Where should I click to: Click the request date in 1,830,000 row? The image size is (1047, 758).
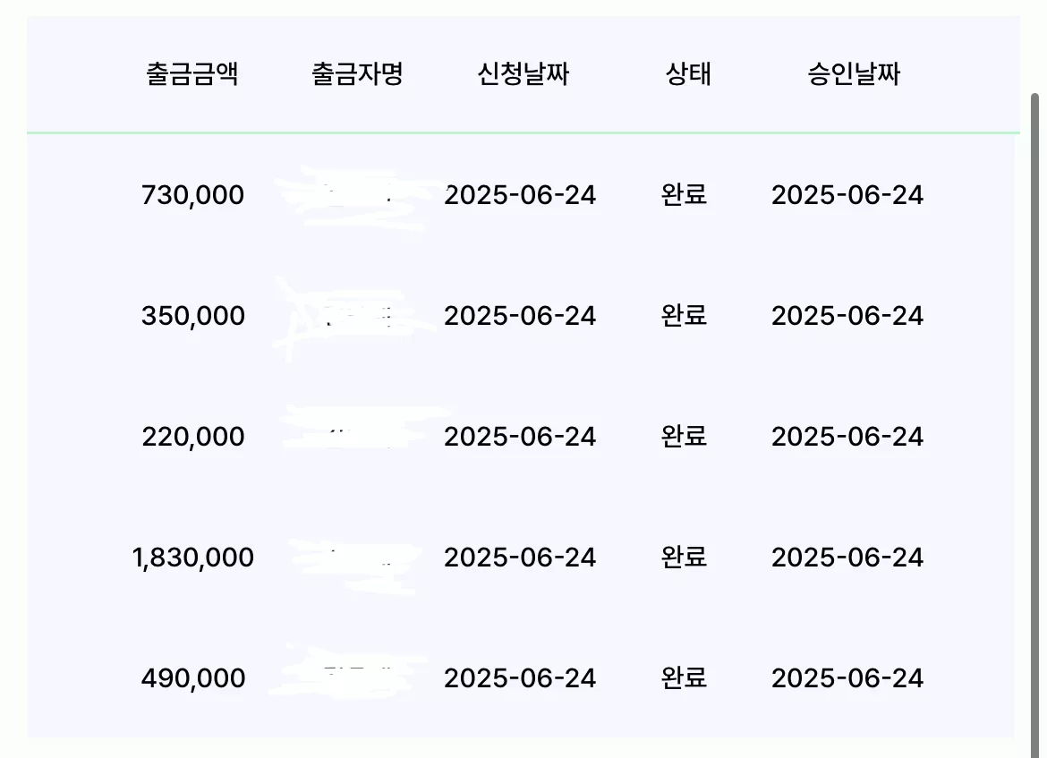click(520, 558)
